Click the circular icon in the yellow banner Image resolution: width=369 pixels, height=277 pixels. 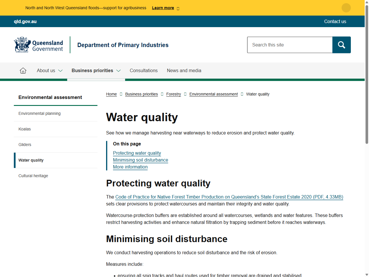coord(346,8)
